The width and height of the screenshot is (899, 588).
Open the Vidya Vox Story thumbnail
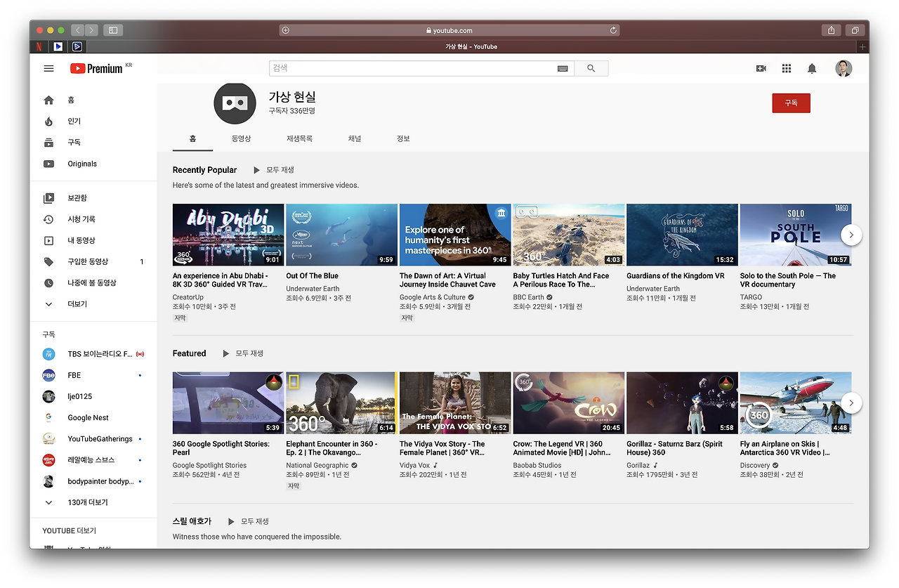coord(455,403)
